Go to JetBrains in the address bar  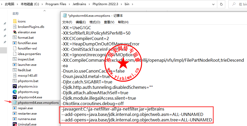coord(79,4)
